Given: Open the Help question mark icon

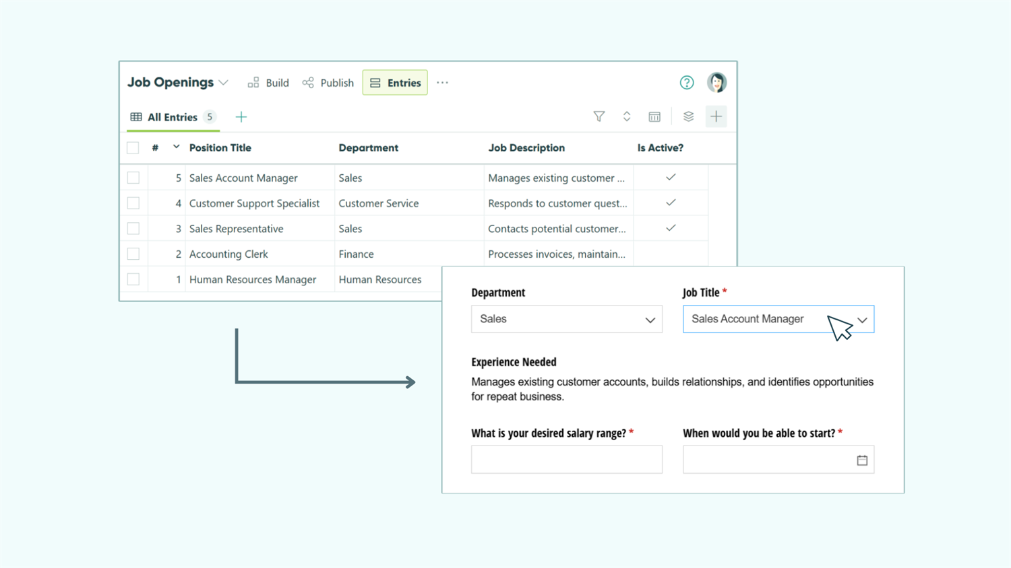Looking at the screenshot, I should point(687,82).
